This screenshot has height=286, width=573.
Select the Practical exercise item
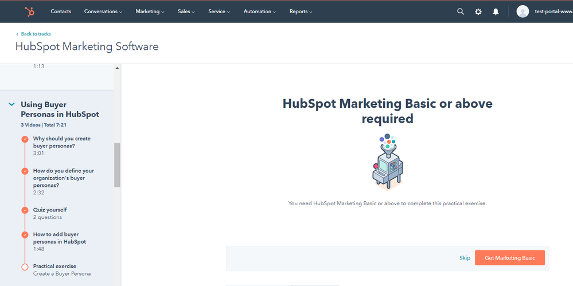(x=55, y=267)
